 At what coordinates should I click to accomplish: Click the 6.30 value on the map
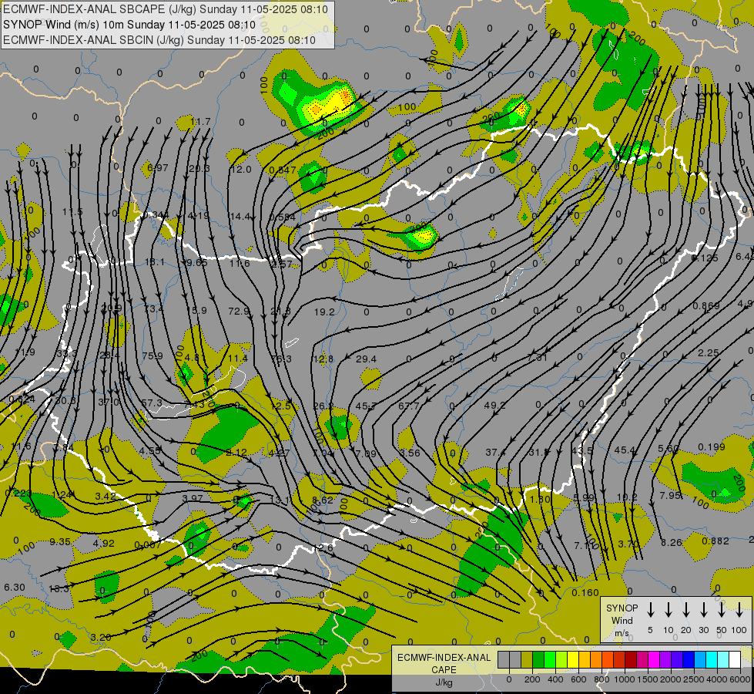tap(15, 587)
